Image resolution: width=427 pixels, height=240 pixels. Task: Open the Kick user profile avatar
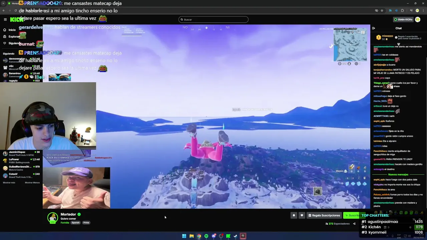tap(418, 20)
